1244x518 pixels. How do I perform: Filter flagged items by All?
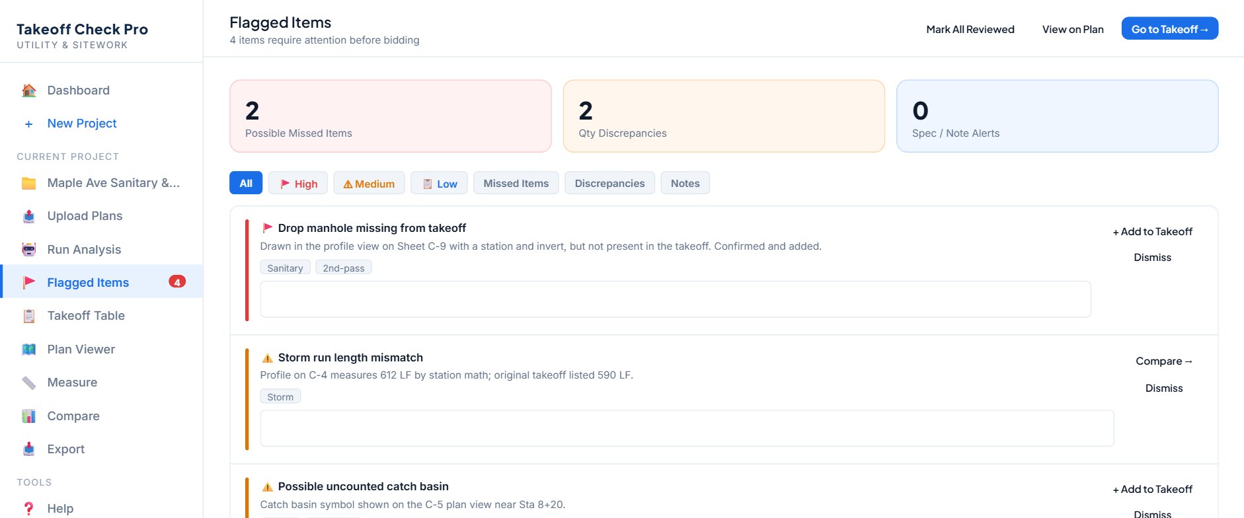click(246, 183)
